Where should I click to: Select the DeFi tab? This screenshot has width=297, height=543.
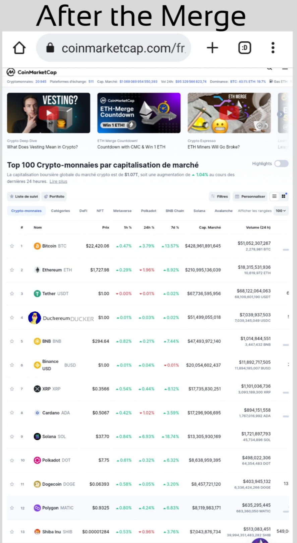[83, 211]
